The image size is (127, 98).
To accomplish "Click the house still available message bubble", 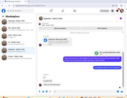I will pos(92,59).
